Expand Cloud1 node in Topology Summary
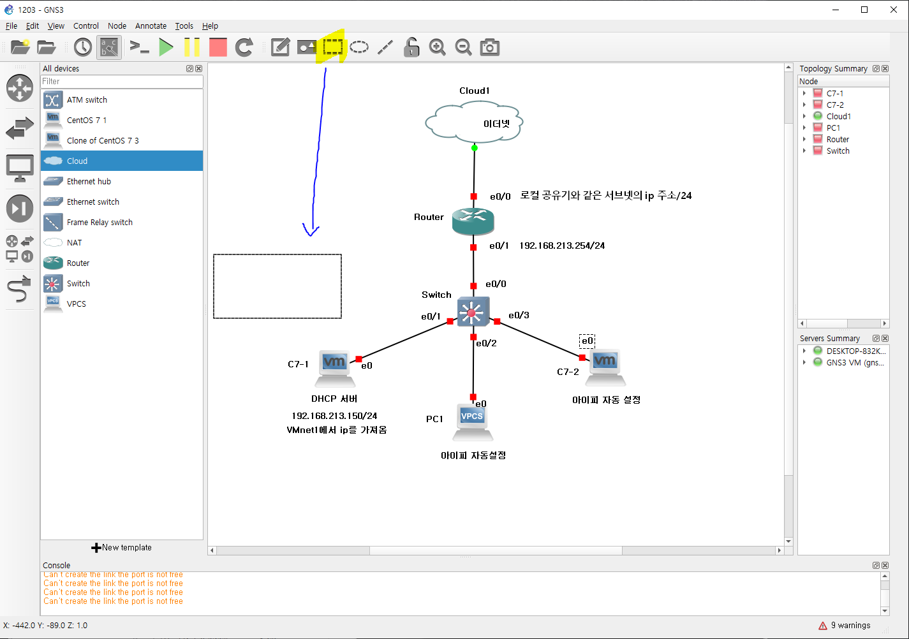This screenshot has width=909, height=639. [x=804, y=116]
